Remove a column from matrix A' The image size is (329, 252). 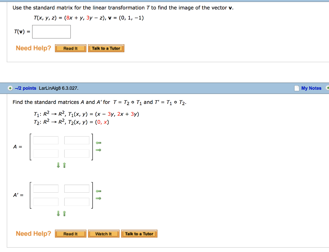pos(98,191)
